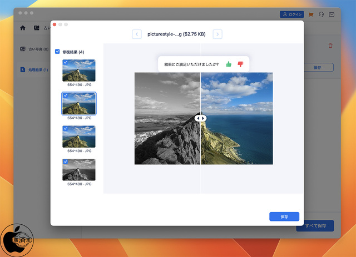Image resolution: width=356 pixels, height=257 pixels.
Task: Click the outlined 保存 button in main window
Action: tap(319, 67)
